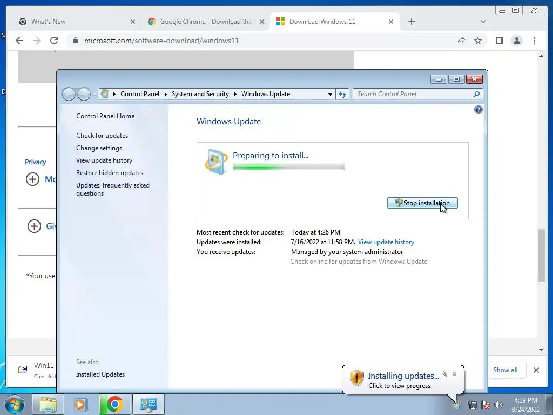Click the Control Panel taskbar icon
Viewport: 553px width, 415px height.
point(148,404)
